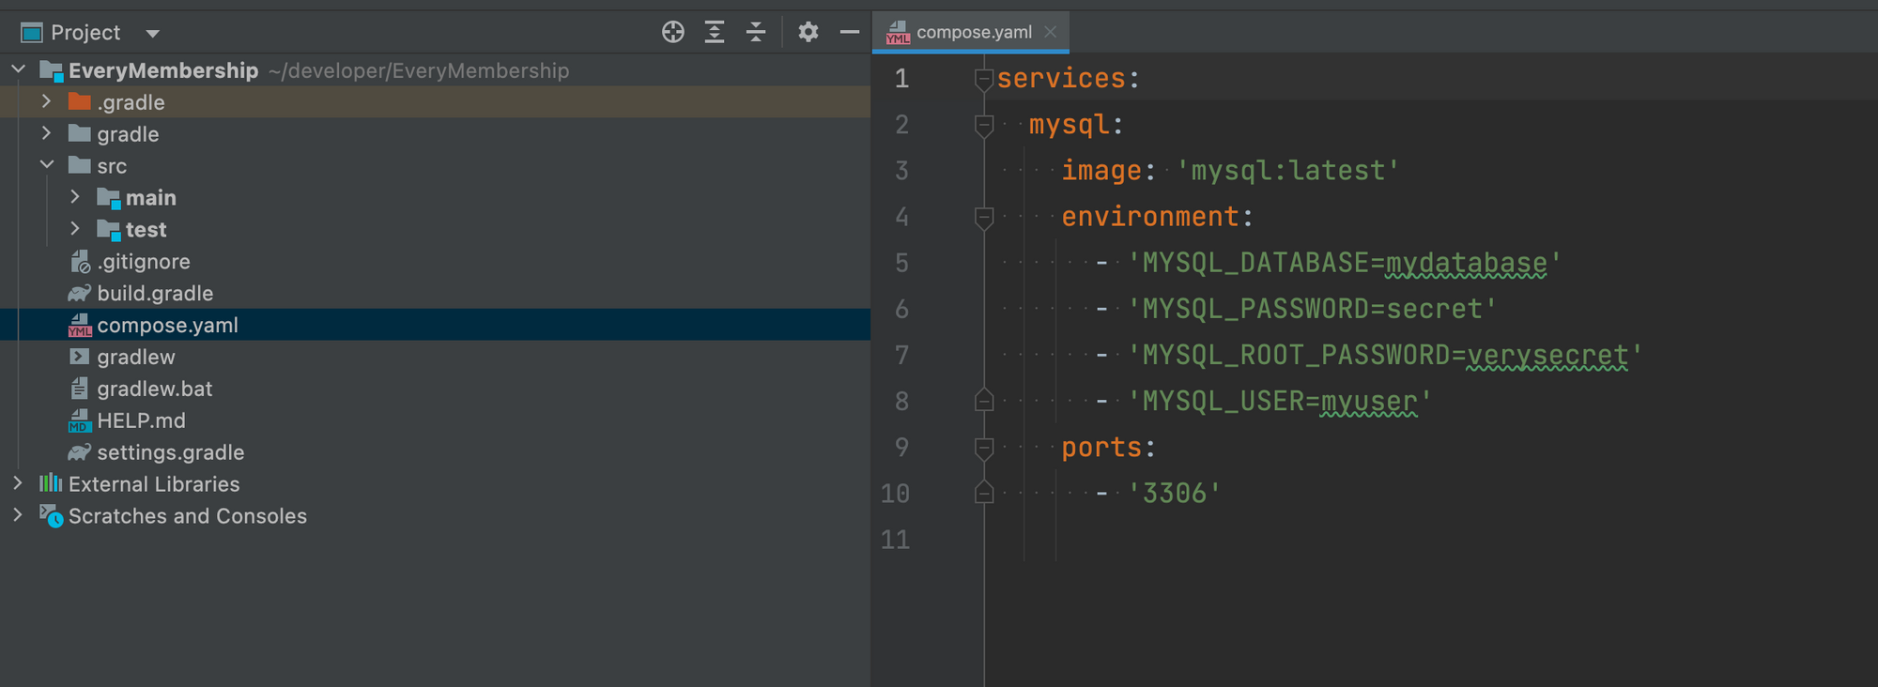Click the test source folder icon
The height and width of the screenshot is (687, 1878).
(109, 230)
